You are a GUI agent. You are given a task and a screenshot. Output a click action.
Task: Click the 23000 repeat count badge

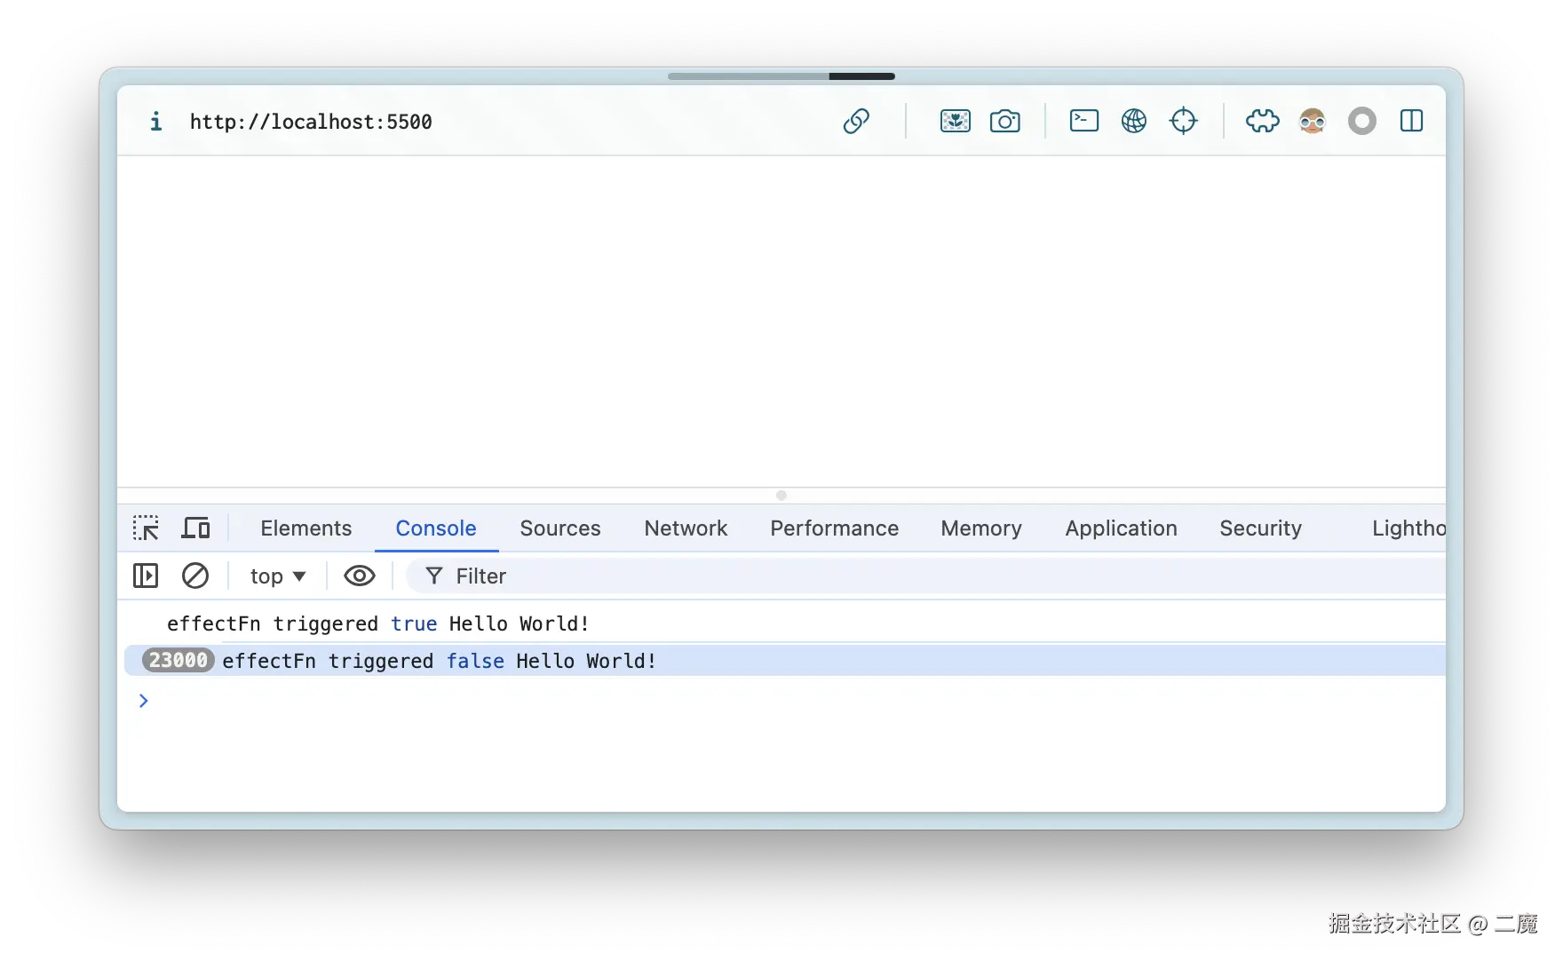coord(179,661)
